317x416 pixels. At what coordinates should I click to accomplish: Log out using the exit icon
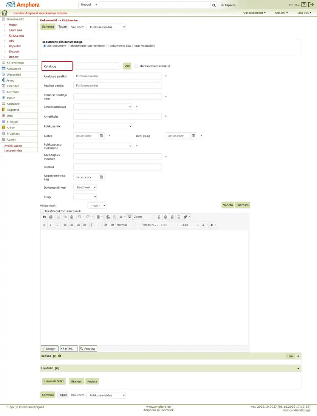311,5
